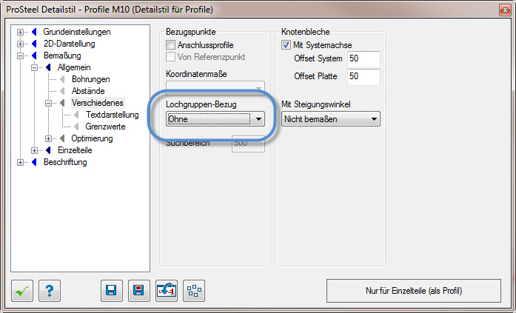Image resolution: width=516 pixels, height=313 pixels.
Task: Select the Optimierung tree label
Action: 92,138
